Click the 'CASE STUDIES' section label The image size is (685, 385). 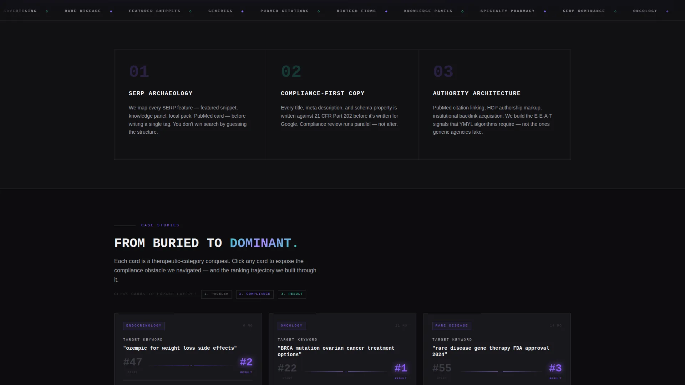[160, 225]
